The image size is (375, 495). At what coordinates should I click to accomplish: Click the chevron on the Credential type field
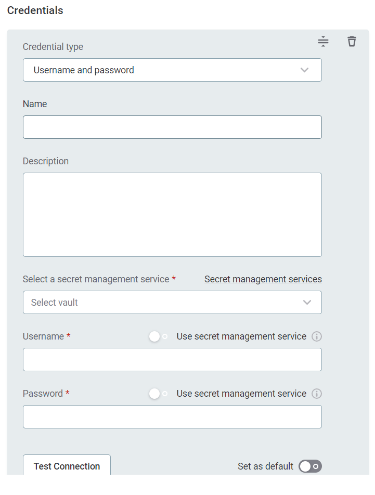click(304, 70)
